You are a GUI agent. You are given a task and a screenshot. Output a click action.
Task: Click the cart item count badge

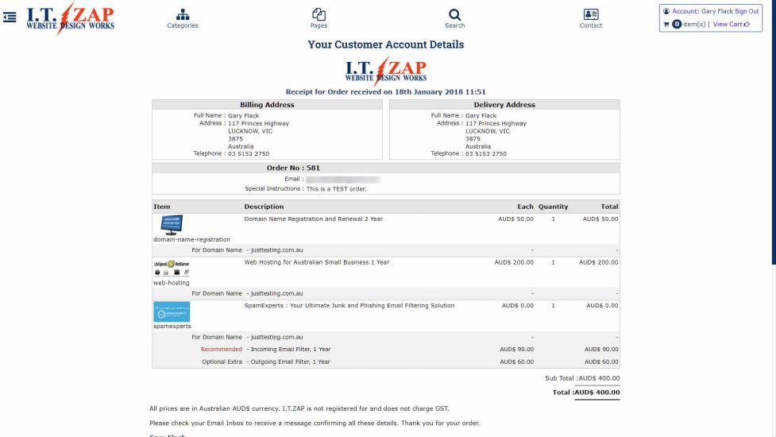pos(677,25)
